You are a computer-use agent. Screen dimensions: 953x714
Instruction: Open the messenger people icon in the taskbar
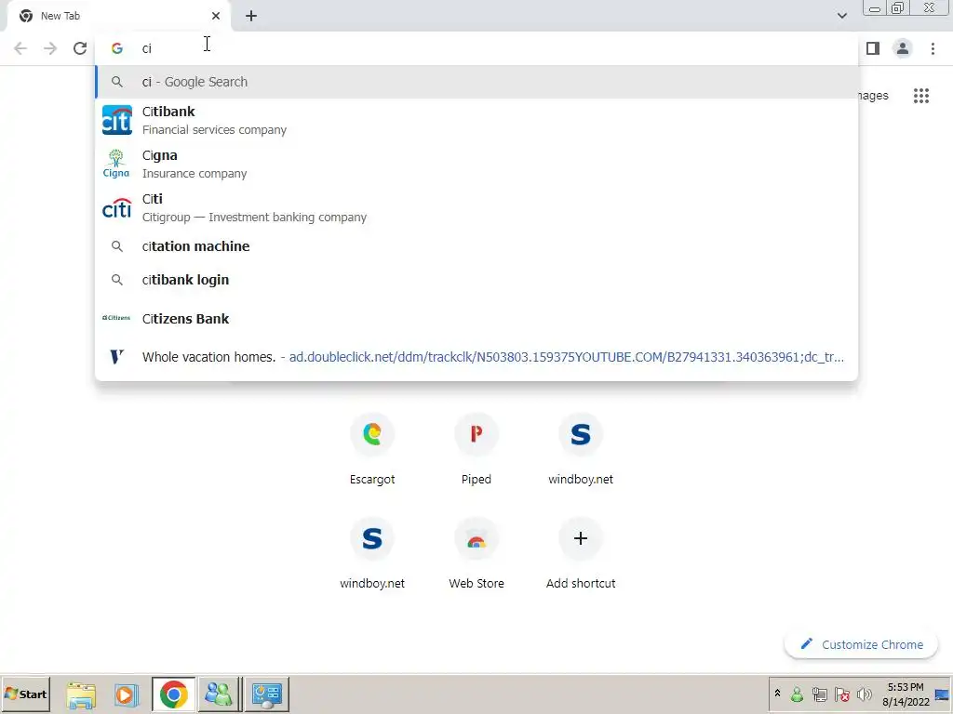[219, 694]
